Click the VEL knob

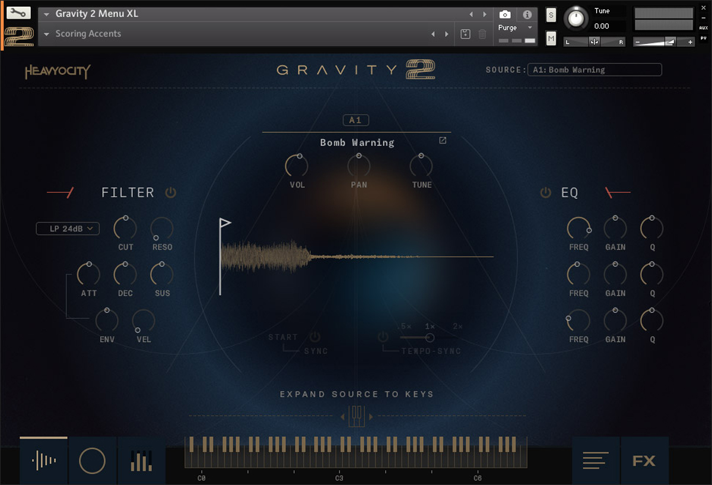tap(144, 321)
